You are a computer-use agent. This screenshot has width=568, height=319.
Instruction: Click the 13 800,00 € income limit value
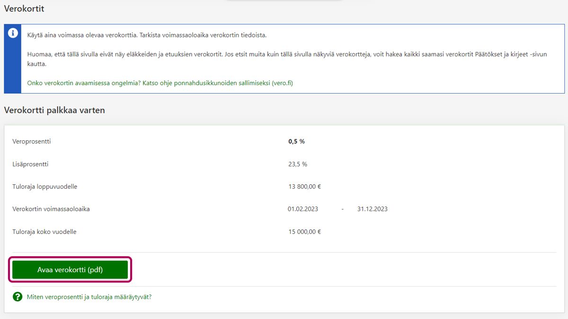point(304,186)
